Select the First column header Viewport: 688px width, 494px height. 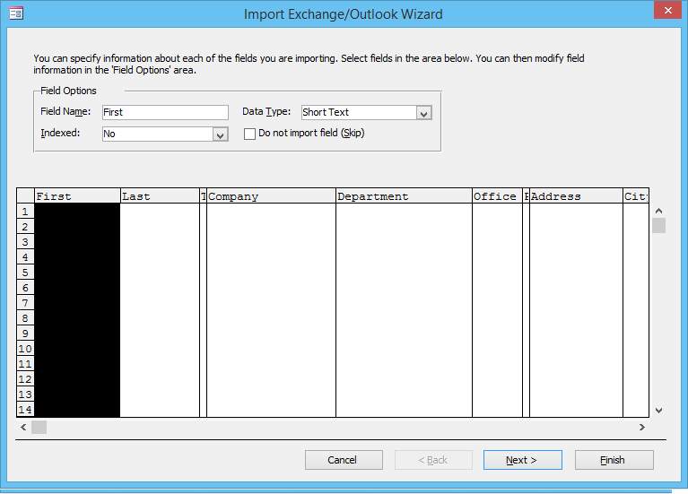tap(77, 196)
